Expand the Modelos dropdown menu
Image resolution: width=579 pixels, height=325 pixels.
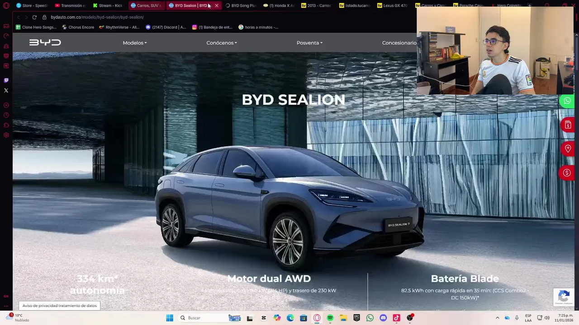[x=135, y=43]
